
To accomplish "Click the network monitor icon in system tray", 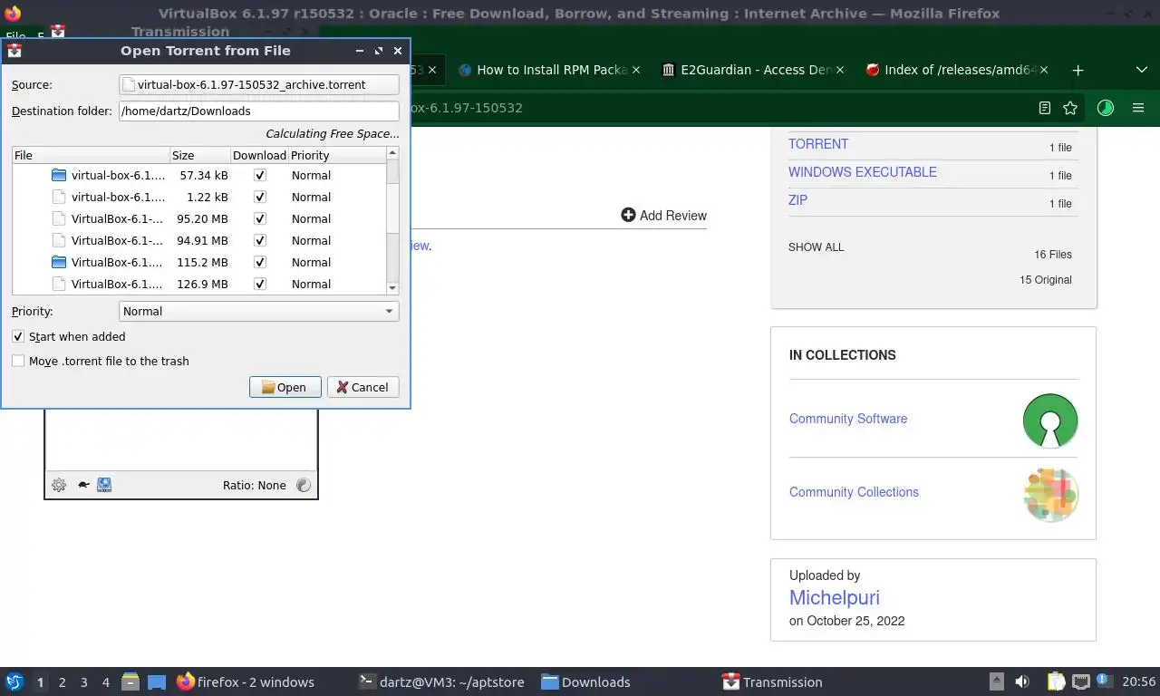I will [x=1080, y=681].
